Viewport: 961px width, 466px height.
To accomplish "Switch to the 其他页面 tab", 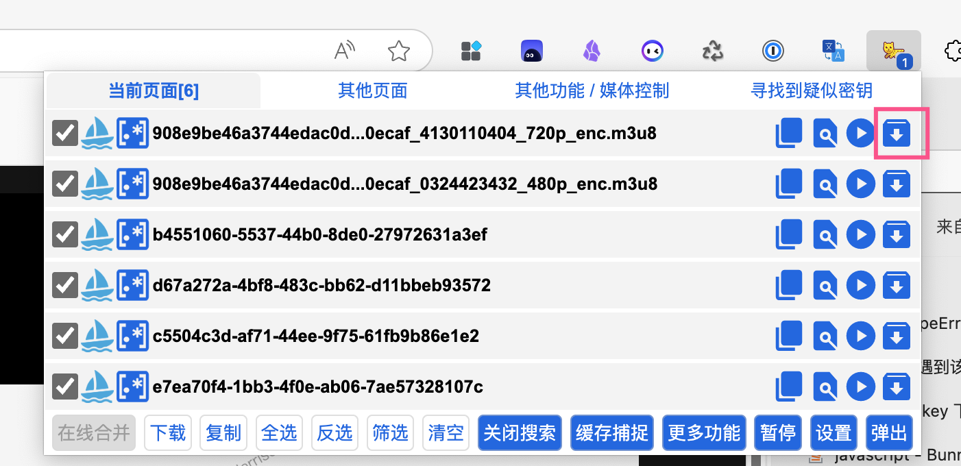I will tap(373, 90).
